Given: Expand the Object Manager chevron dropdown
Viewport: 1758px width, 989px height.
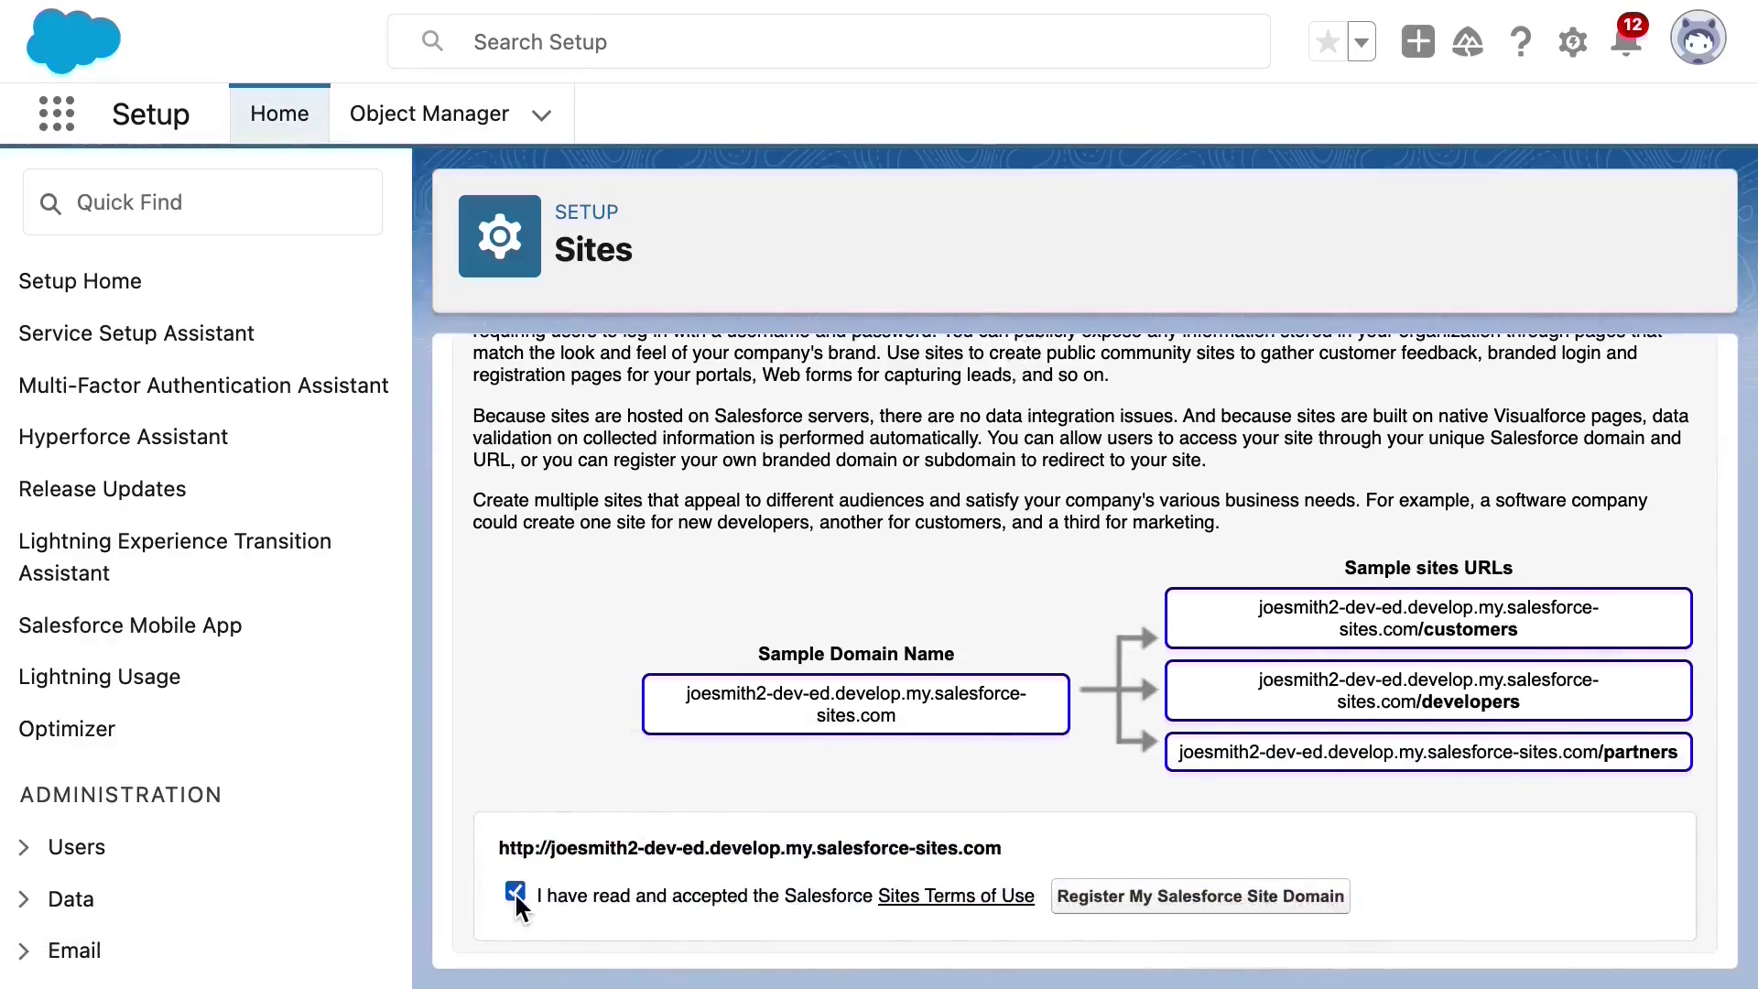Looking at the screenshot, I should [x=542, y=114].
